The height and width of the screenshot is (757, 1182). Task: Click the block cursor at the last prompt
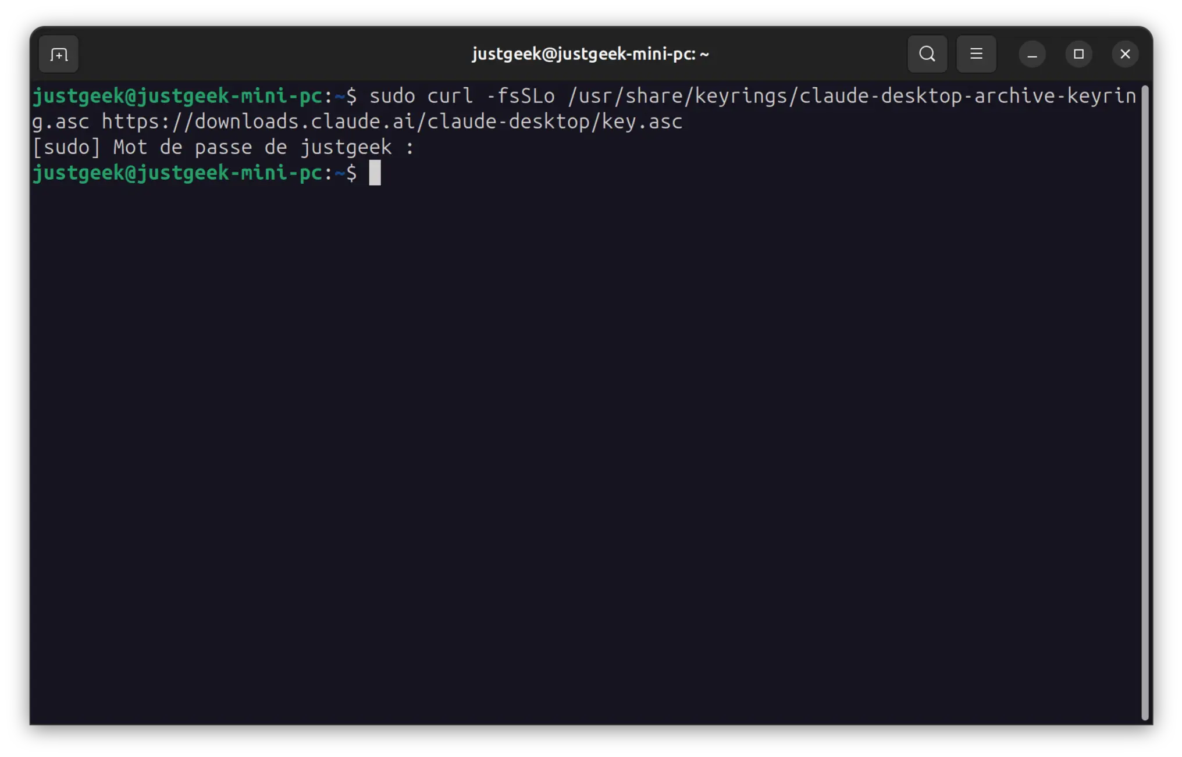[375, 173]
